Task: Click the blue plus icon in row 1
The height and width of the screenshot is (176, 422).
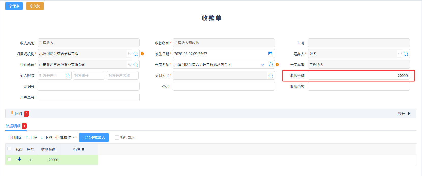Action: click(x=19, y=159)
